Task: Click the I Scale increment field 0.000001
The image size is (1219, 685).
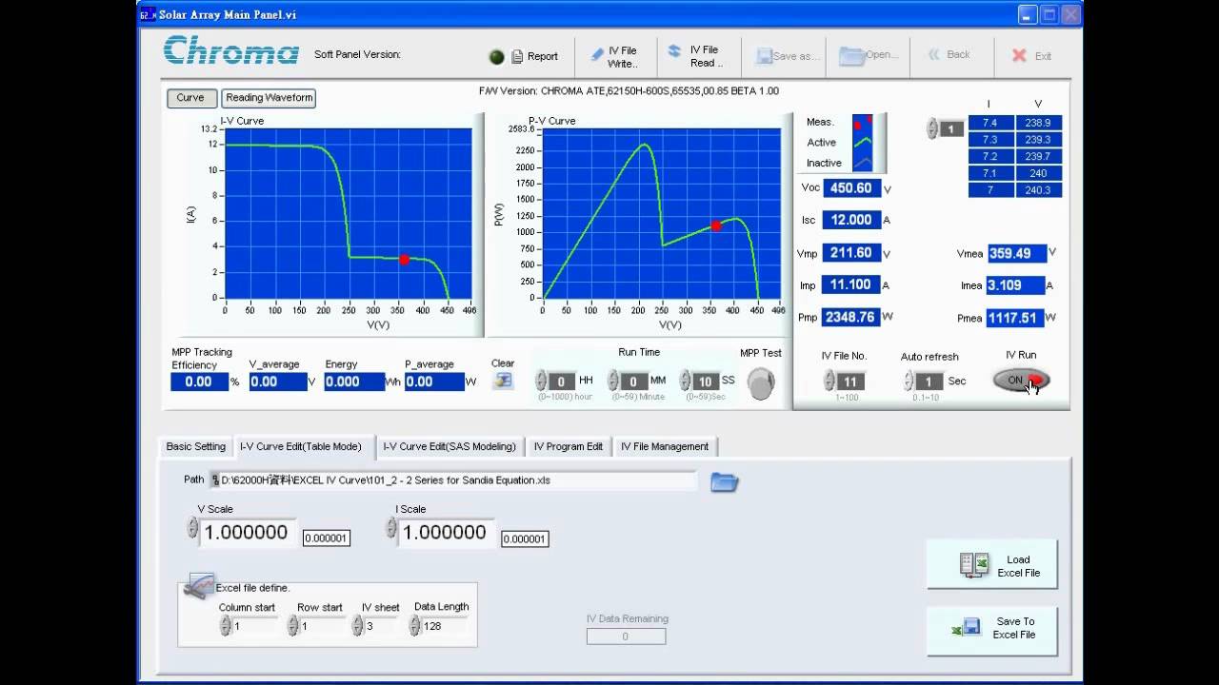Action: click(525, 538)
